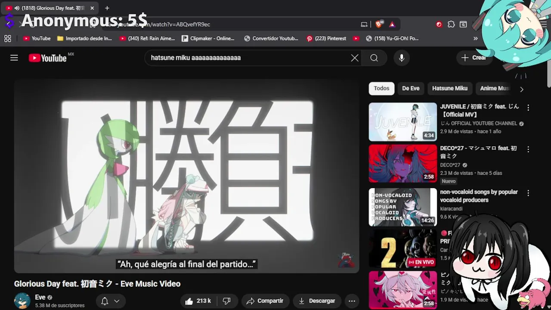Screen dimensions: 551x310
Task: Open the Convertidor Youtub... bookmark
Action: pyautogui.click(x=271, y=38)
